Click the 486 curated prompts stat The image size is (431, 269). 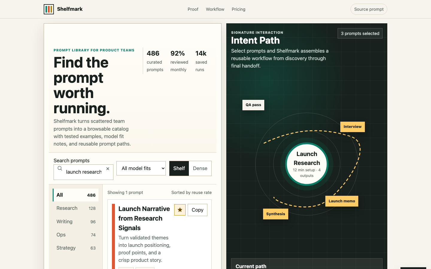pos(155,61)
